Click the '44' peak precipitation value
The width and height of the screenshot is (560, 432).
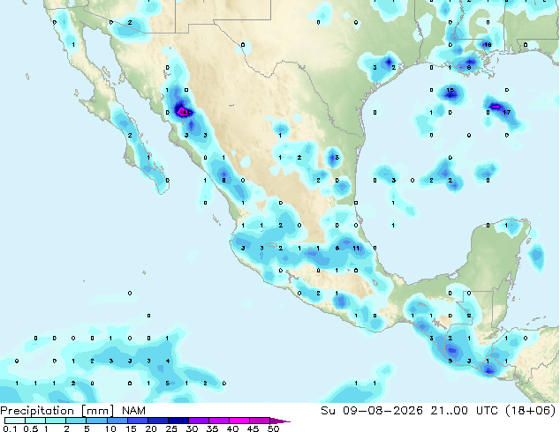(x=185, y=113)
